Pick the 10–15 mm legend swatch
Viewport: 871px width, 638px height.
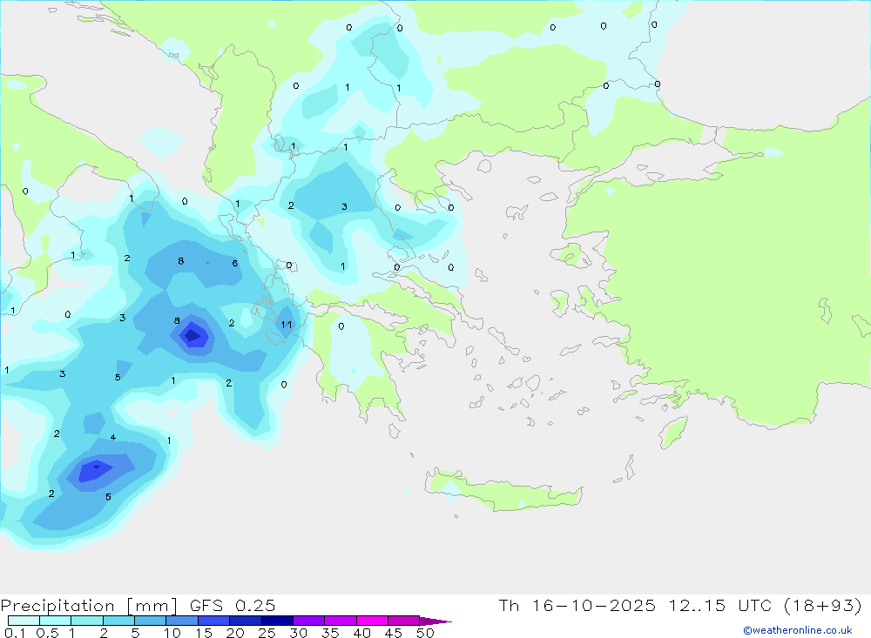(182, 621)
